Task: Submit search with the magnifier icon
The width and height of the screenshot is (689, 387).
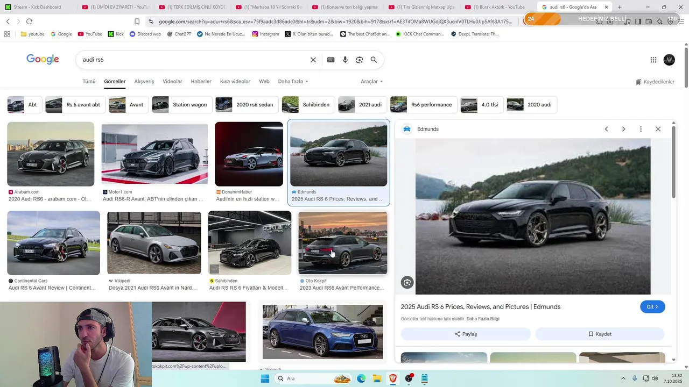Action: click(374, 60)
